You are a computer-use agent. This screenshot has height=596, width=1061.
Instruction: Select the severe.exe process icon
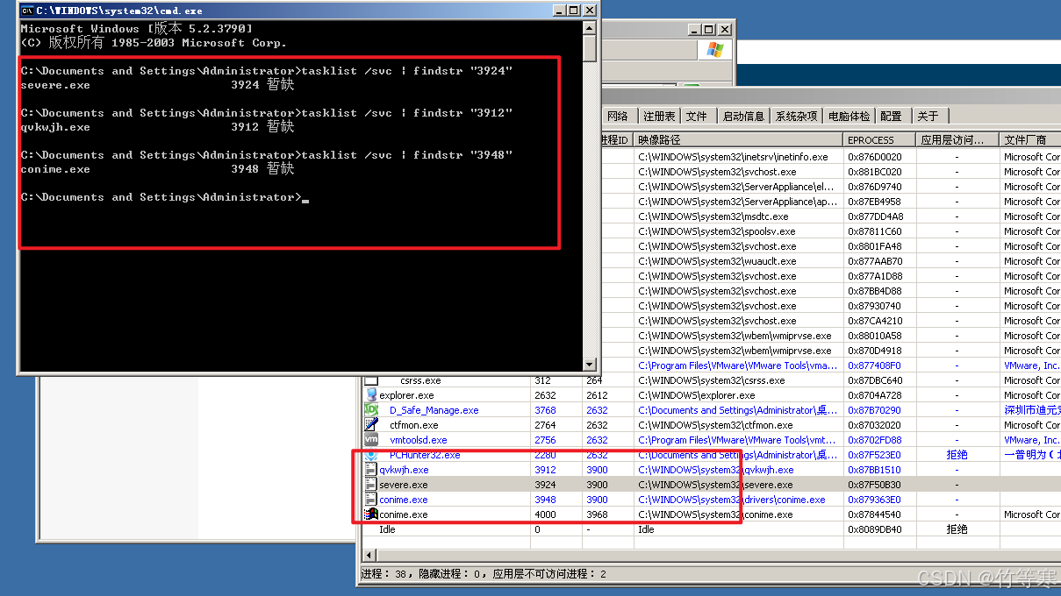(x=371, y=485)
